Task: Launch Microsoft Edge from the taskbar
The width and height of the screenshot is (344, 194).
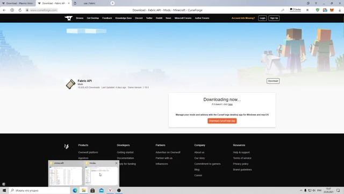Action: coord(75,190)
